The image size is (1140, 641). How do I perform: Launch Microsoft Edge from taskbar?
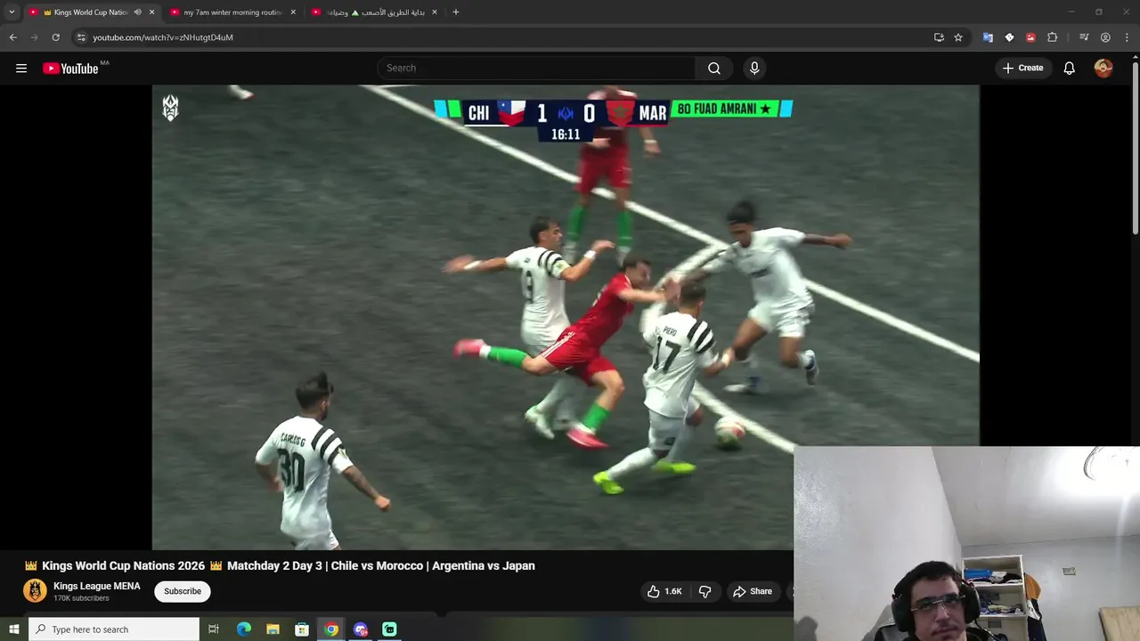point(244,629)
